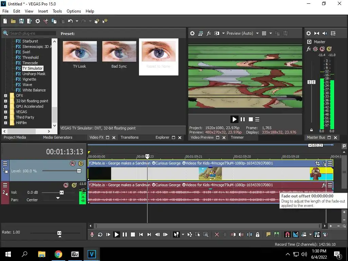Open split screen view dropdown arrow
Screen dimensions: 348x261
(223, 33)
